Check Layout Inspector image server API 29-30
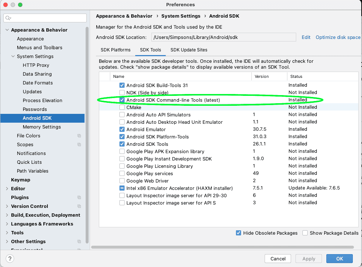The width and height of the screenshot is (362, 267). (122, 195)
